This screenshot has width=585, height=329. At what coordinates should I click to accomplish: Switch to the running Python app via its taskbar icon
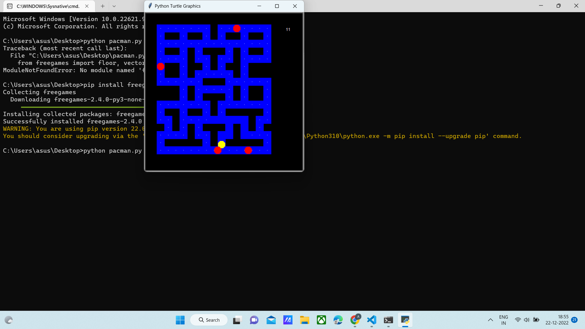(x=405, y=320)
